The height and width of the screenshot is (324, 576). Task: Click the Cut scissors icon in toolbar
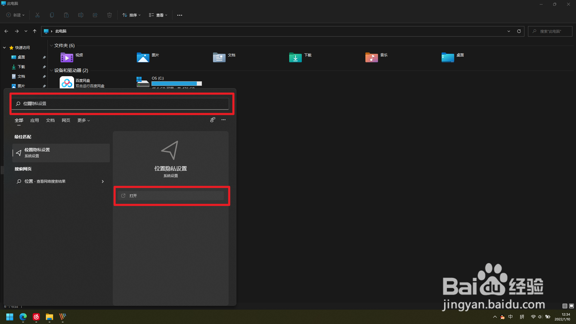[x=37, y=15]
